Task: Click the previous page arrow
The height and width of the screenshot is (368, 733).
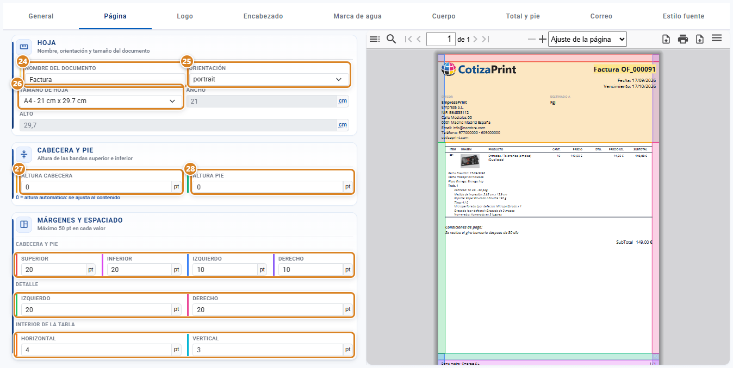Action: pos(419,39)
